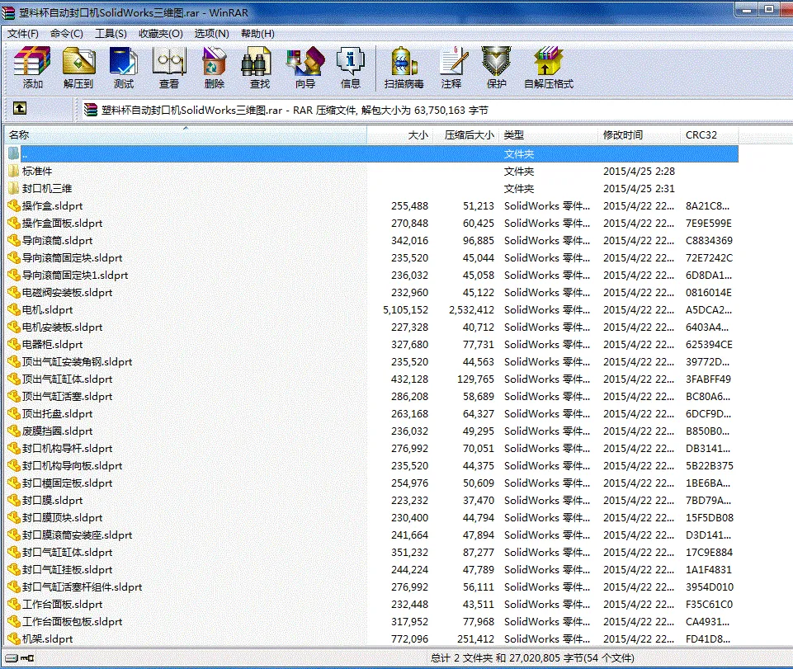Select 封口气缸活塞杆组件.sldprt file name

click(x=82, y=587)
